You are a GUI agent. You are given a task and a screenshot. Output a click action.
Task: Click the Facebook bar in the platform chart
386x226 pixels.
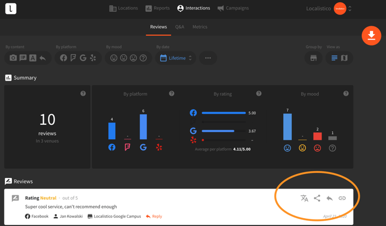click(x=112, y=131)
